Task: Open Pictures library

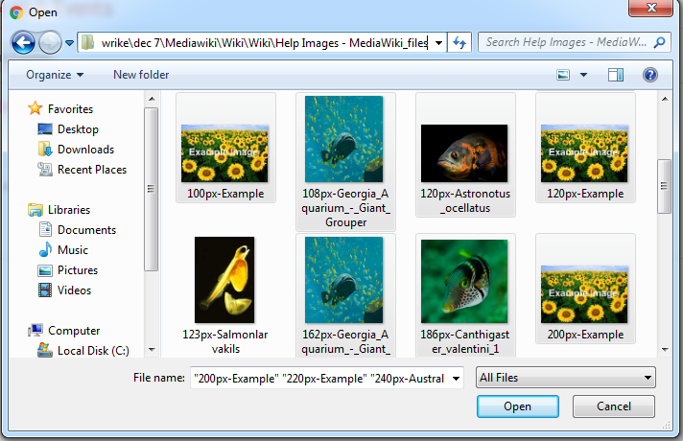Action: [78, 270]
